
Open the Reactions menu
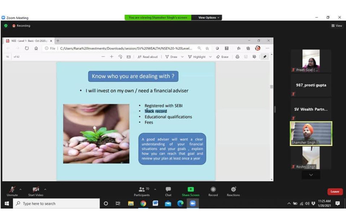point(233,190)
